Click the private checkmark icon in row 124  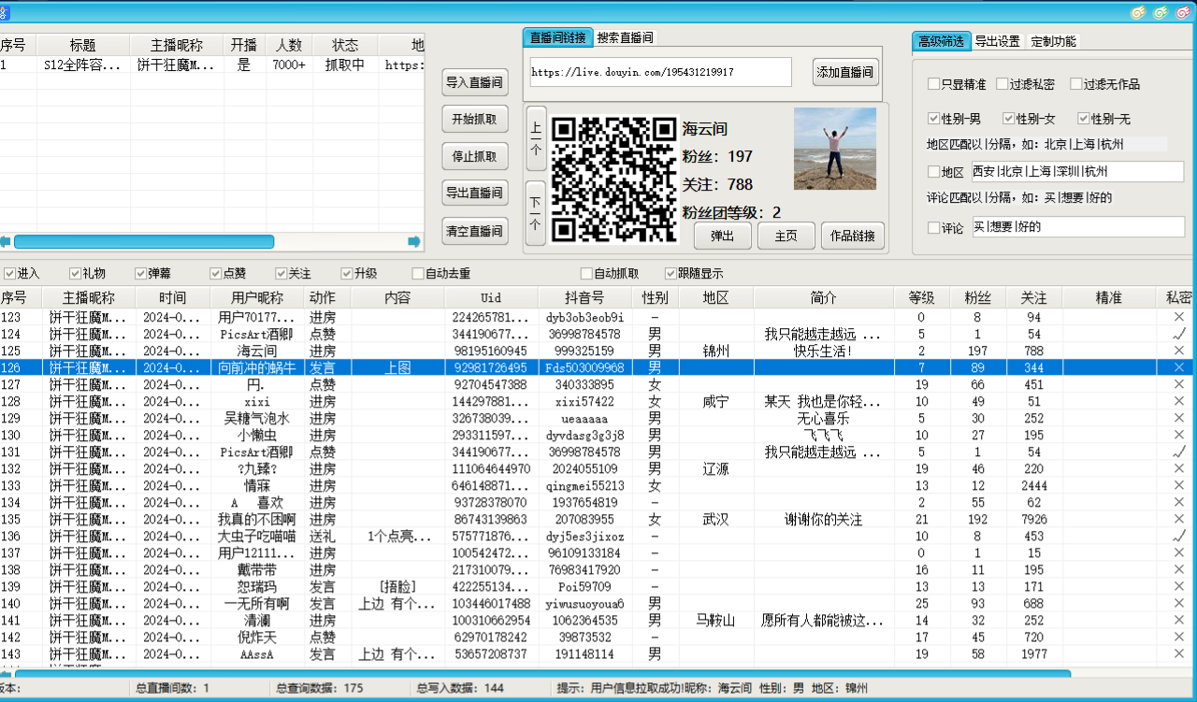(1178, 334)
